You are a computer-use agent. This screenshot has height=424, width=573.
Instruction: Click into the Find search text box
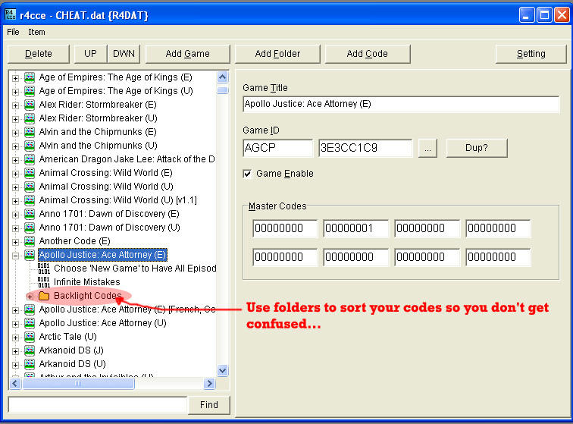[98, 405]
